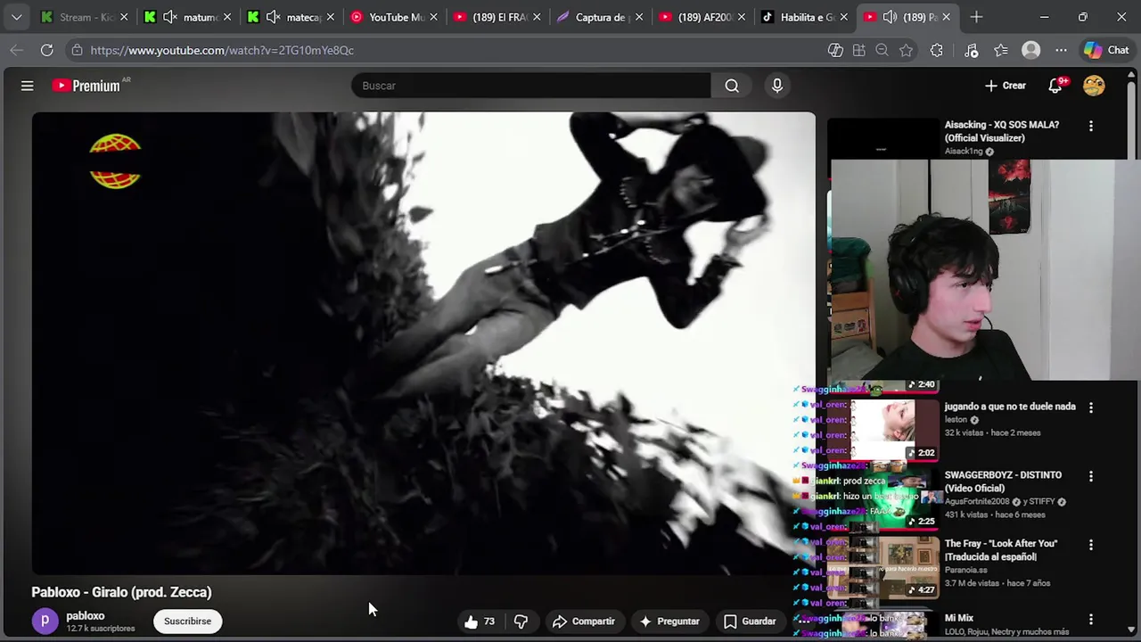This screenshot has width=1141, height=642.
Task: Open SWAGGERBOYZ DISTINTO video title
Action: pos(1003,481)
